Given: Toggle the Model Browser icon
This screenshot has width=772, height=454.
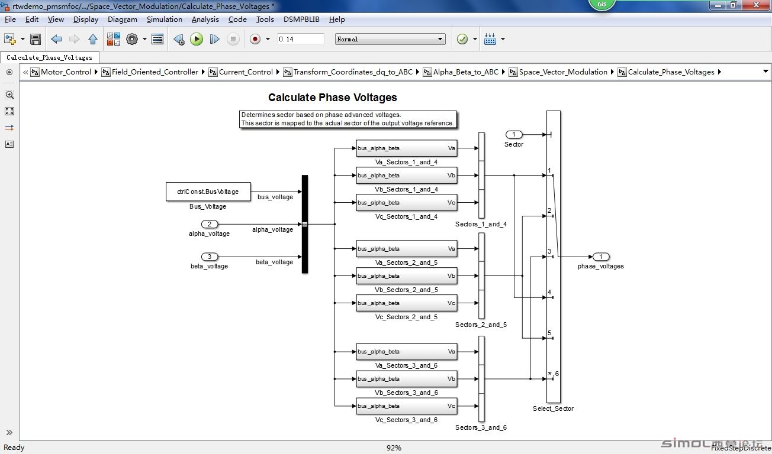Looking at the screenshot, I should (9, 72).
